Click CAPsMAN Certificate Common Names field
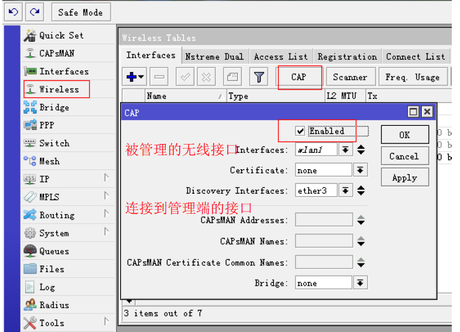 pos(324,262)
